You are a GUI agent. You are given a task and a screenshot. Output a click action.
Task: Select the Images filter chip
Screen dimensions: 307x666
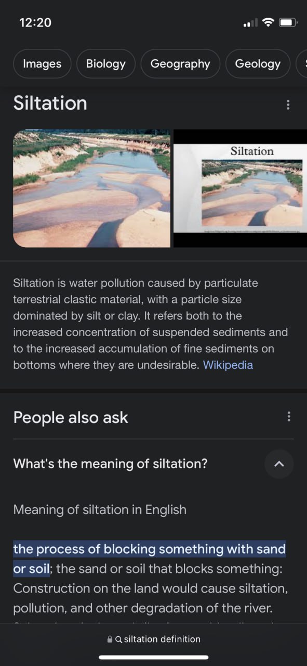(42, 63)
